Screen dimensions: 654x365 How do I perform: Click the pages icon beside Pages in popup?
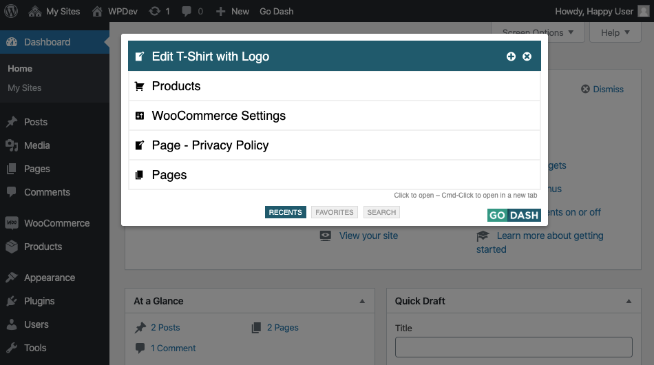[139, 175]
